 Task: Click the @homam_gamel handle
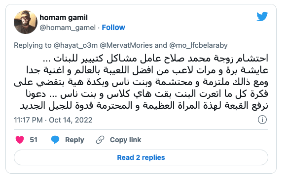pyautogui.click(x=68, y=28)
